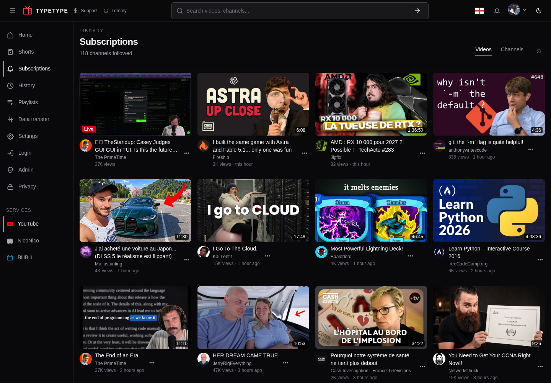551x383 pixels.
Task: Open Shorts from the sidebar
Action: (x=36, y=52)
